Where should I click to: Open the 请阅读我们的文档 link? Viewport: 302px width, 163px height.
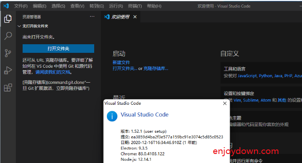53,72
